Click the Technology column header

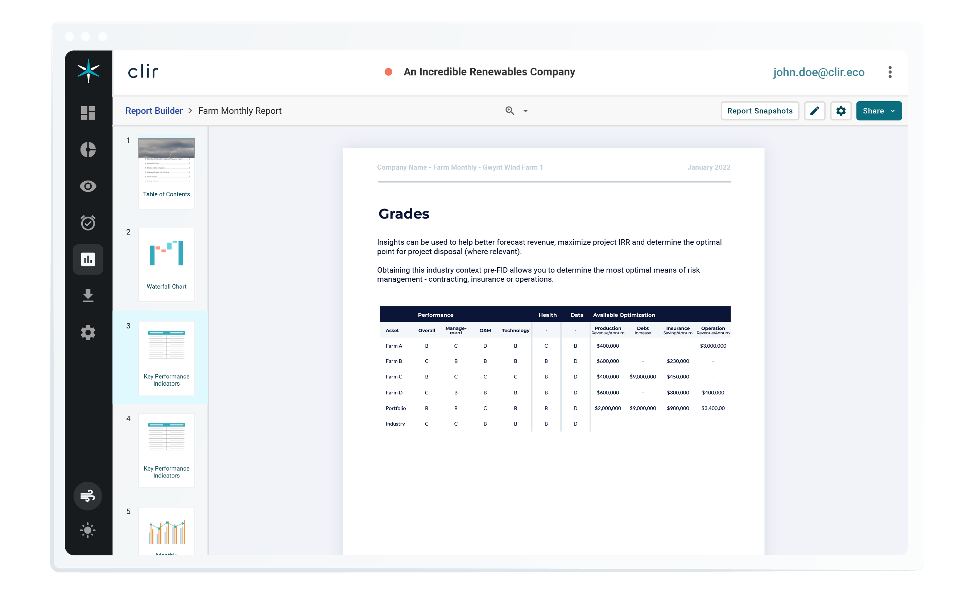[x=515, y=330]
